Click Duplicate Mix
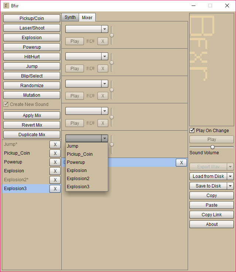The image size is (236, 272). (32, 135)
